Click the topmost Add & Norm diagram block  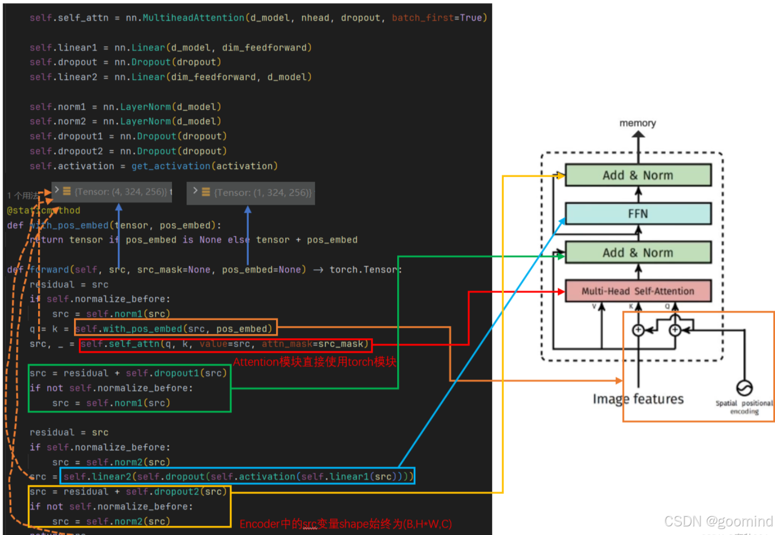point(638,175)
